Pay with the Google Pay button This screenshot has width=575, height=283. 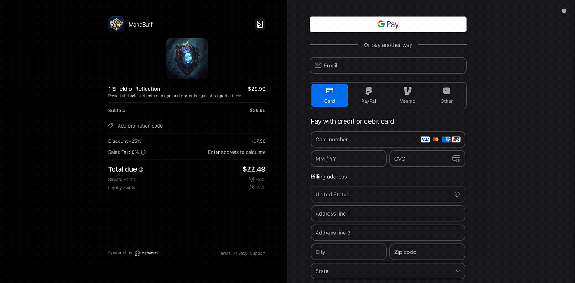tap(388, 24)
